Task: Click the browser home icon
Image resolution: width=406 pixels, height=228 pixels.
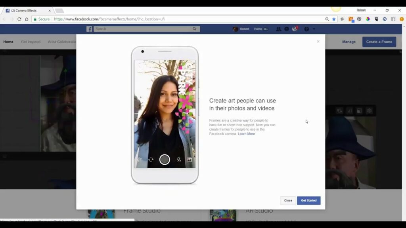Action: pyautogui.click(x=27, y=19)
